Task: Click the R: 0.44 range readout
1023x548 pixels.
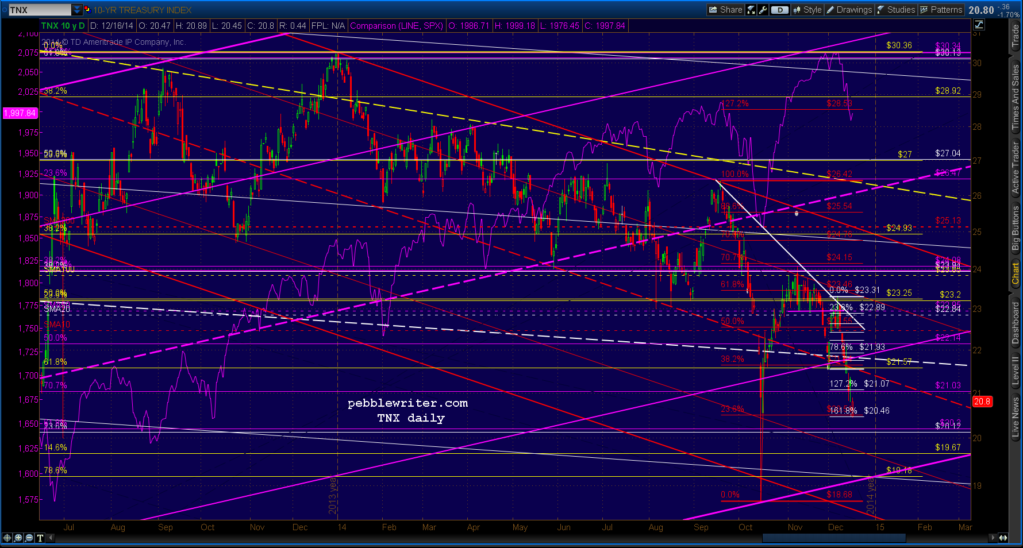Action: coord(293,25)
